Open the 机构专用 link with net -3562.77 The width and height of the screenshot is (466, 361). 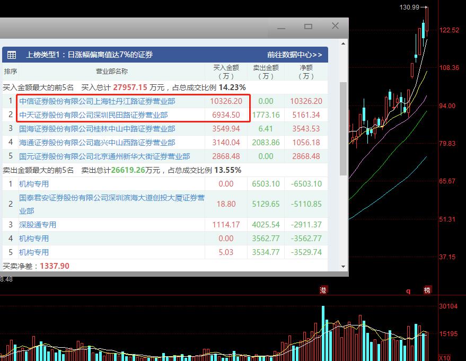34,239
